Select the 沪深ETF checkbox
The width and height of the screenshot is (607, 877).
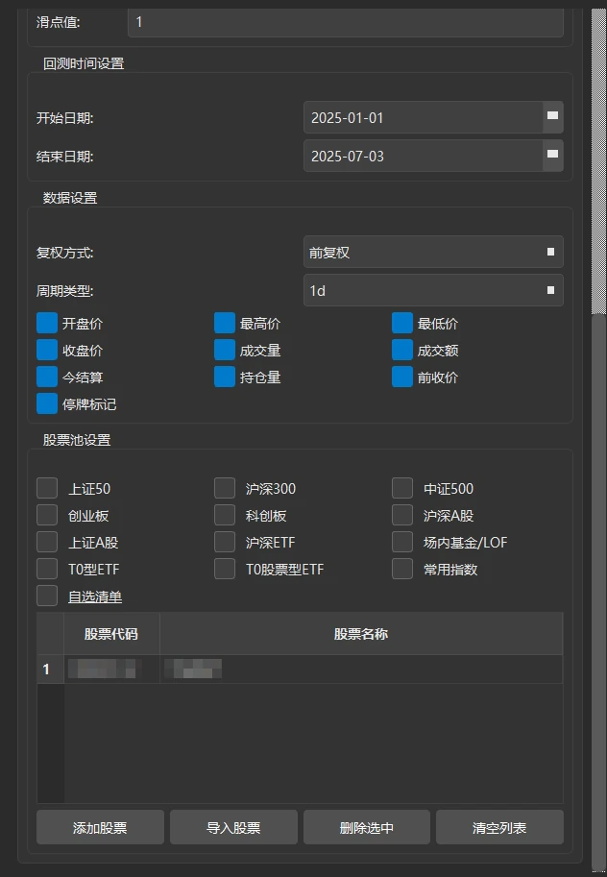click(x=225, y=542)
